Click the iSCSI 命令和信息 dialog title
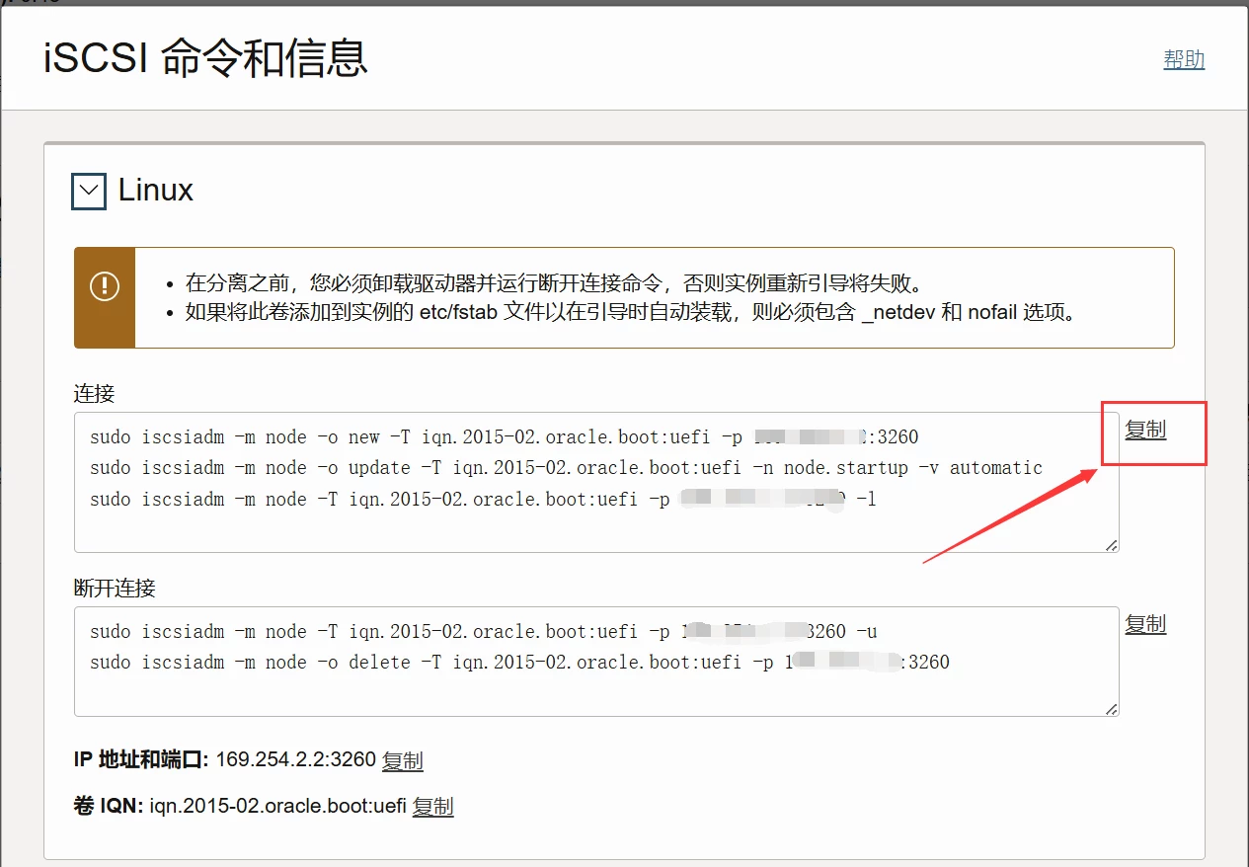This screenshot has height=867, width=1249. [205, 59]
